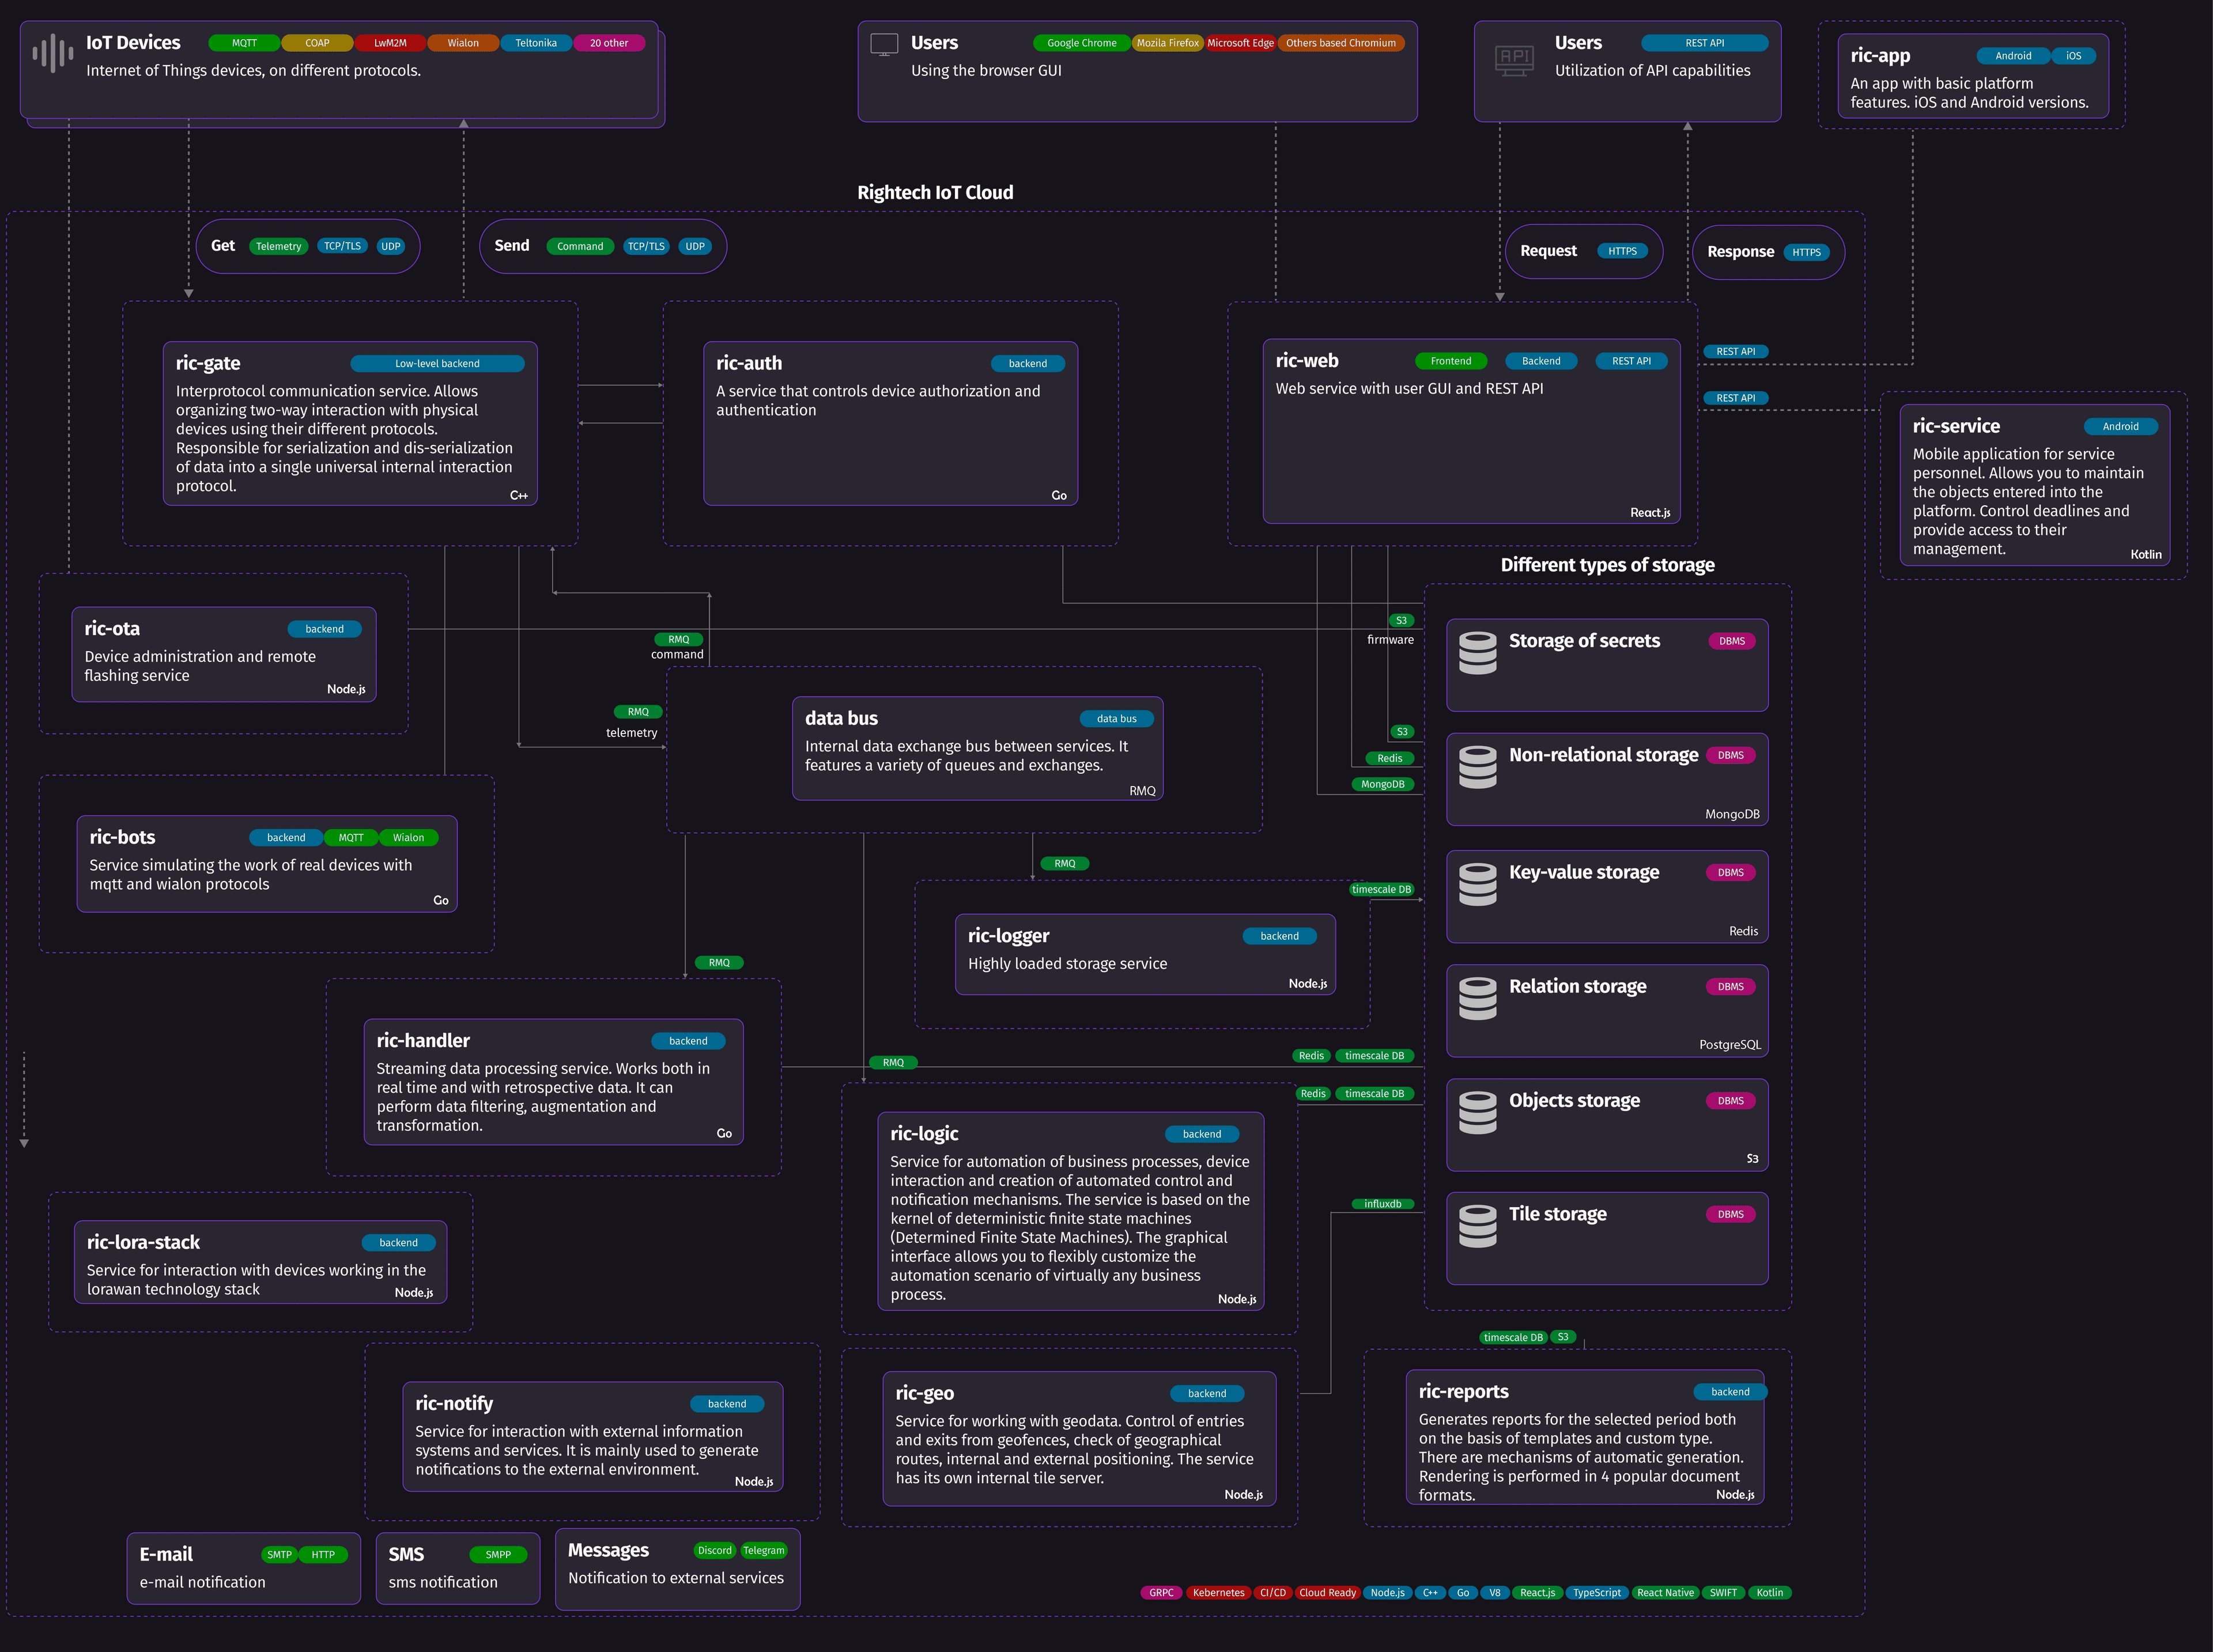Image resolution: width=2213 pixels, height=1652 pixels.
Task: Click the Key-value storage database icon
Action: (1477, 884)
